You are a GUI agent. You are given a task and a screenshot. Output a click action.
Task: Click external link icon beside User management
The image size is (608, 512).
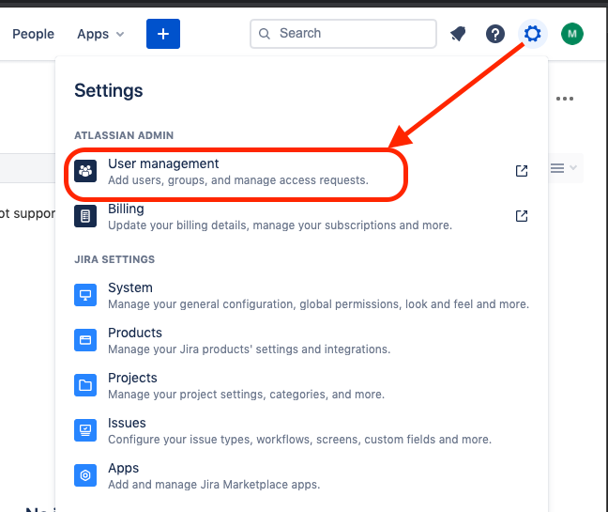point(522,171)
